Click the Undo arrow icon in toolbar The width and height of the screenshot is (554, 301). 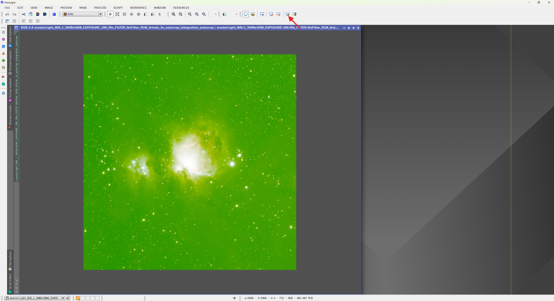point(7,14)
